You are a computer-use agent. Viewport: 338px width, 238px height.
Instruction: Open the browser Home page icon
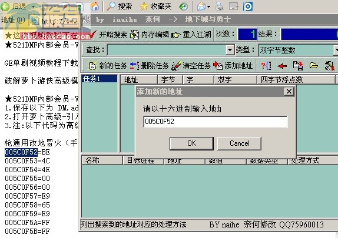[x=95, y=6]
